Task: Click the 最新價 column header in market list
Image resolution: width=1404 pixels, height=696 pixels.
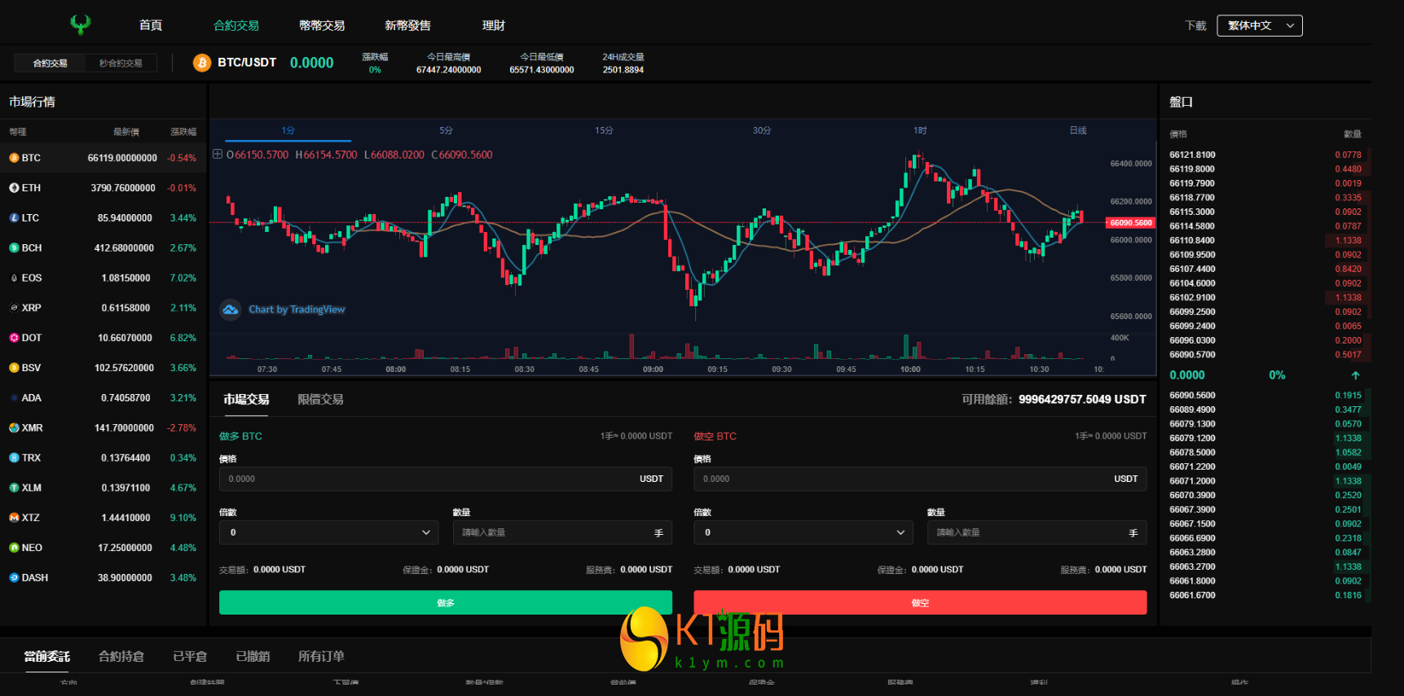Action: [x=126, y=132]
